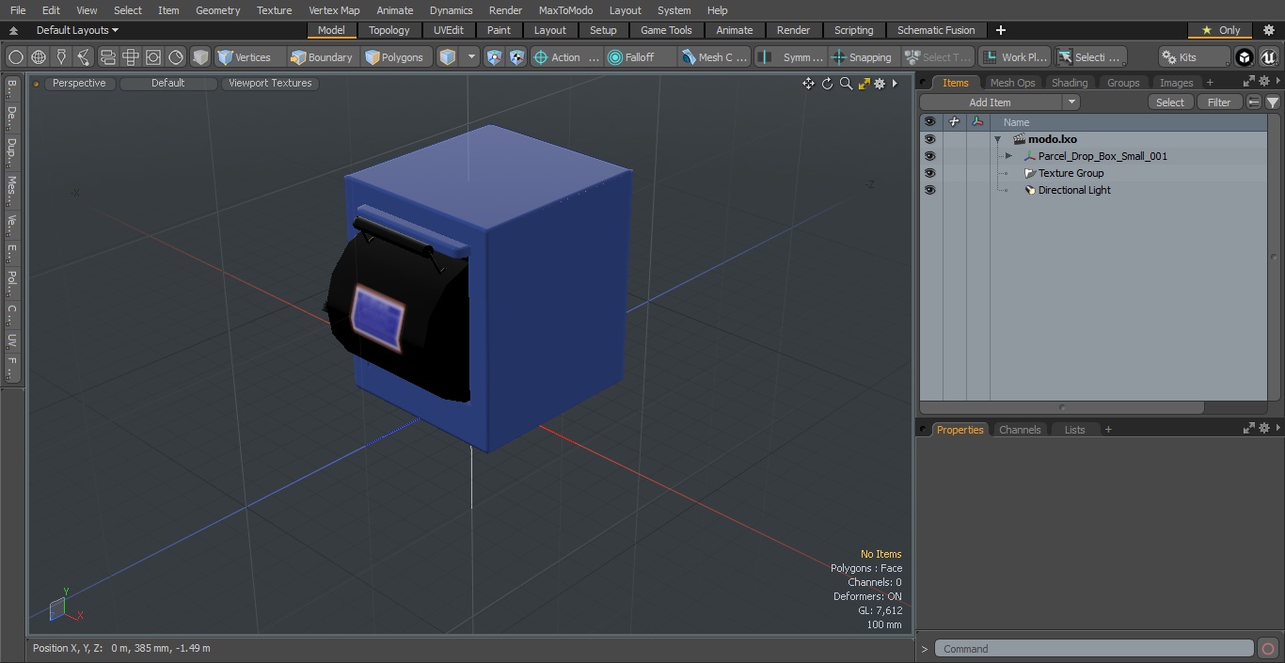Expand the Parcel_Drop_Box_Small_001 item
Image resolution: width=1285 pixels, height=663 pixels.
pyautogui.click(x=1008, y=156)
